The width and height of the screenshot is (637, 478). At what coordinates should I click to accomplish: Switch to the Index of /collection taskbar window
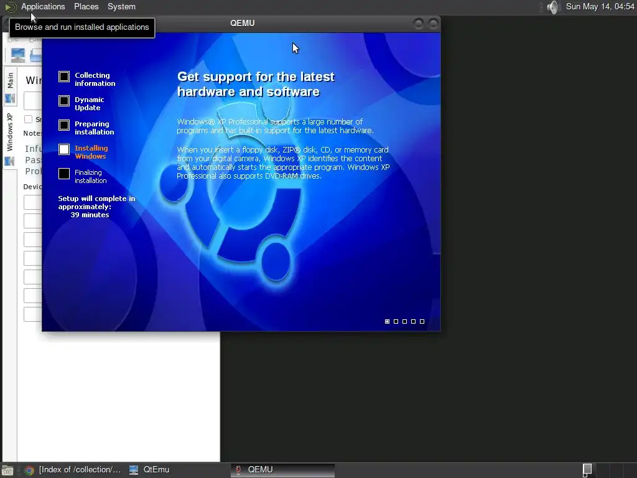click(73, 470)
